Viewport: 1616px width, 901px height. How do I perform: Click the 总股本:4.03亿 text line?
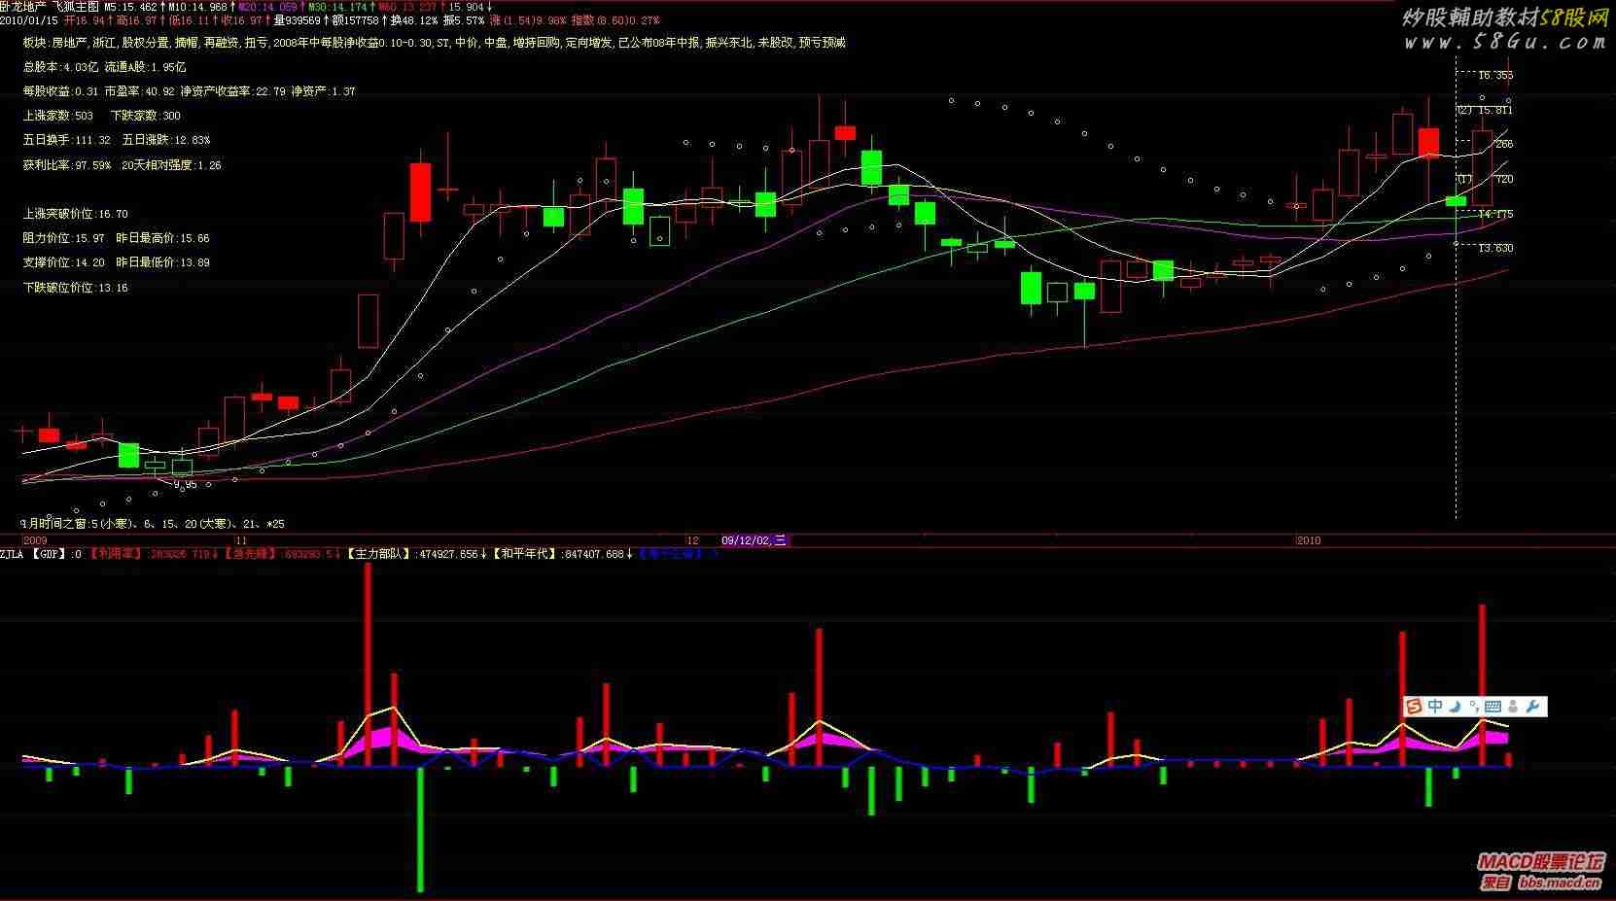pyautogui.click(x=104, y=67)
